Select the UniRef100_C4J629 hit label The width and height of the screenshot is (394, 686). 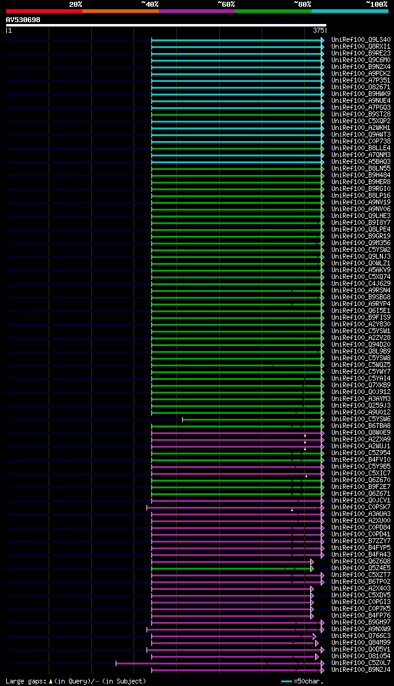click(x=361, y=284)
